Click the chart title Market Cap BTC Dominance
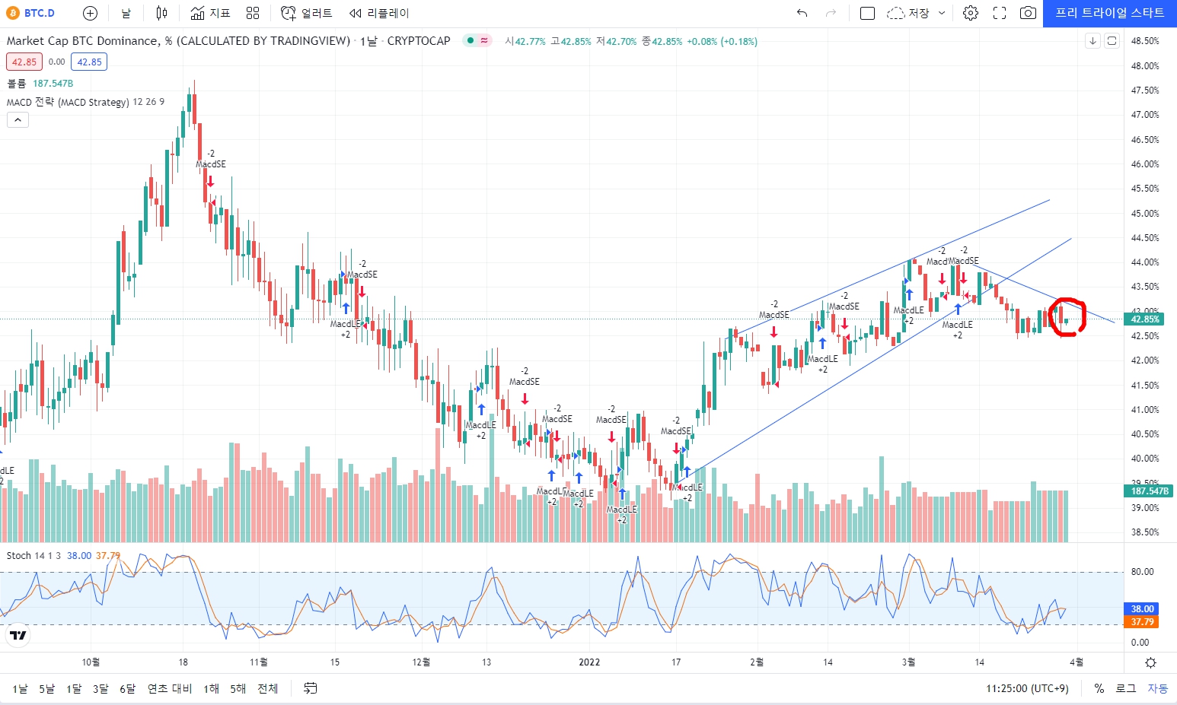 point(178,41)
